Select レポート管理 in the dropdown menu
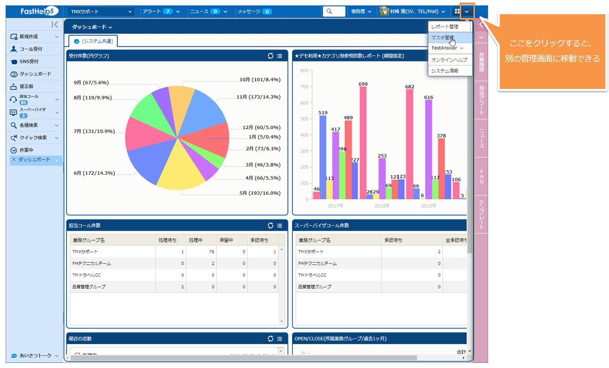The width and height of the screenshot is (609, 368). tap(444, 27)
